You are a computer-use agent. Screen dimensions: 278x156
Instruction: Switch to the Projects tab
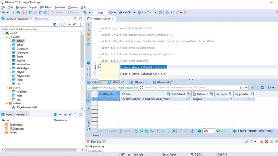coord(41,19)
